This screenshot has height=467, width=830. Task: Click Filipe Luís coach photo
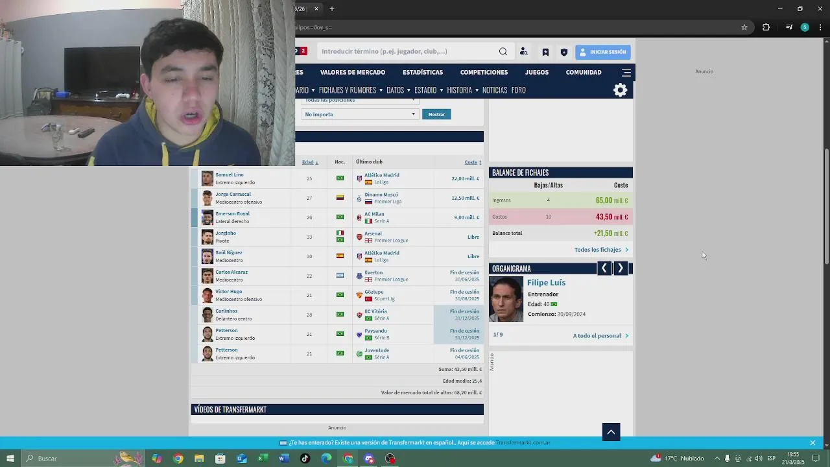506,300
